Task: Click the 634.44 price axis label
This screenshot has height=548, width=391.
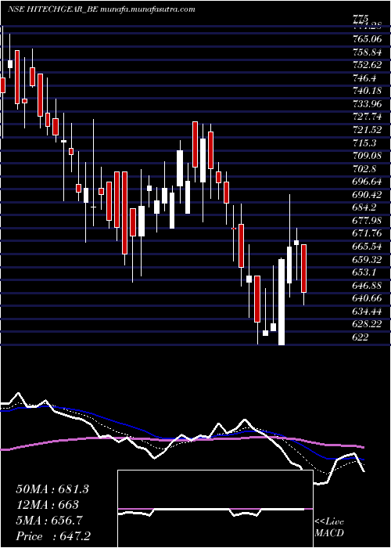Action: tap(368, 311)
